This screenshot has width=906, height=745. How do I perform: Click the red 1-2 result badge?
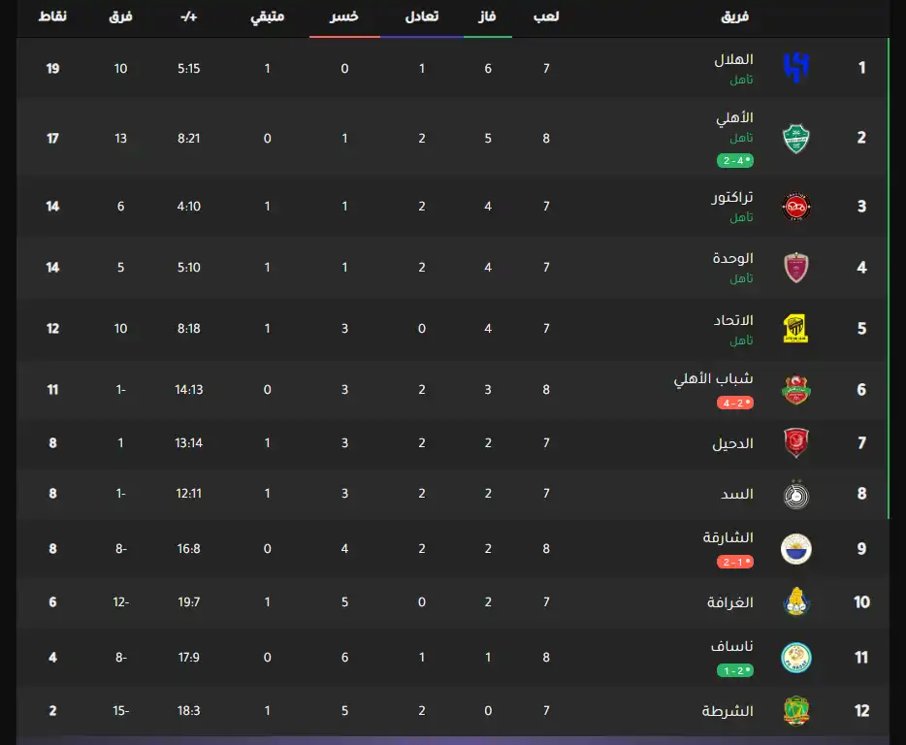735,562
